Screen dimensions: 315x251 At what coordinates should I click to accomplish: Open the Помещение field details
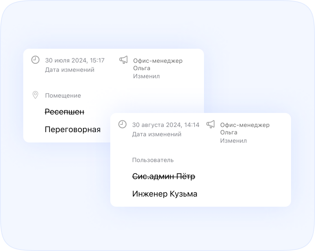coord(63,95)
